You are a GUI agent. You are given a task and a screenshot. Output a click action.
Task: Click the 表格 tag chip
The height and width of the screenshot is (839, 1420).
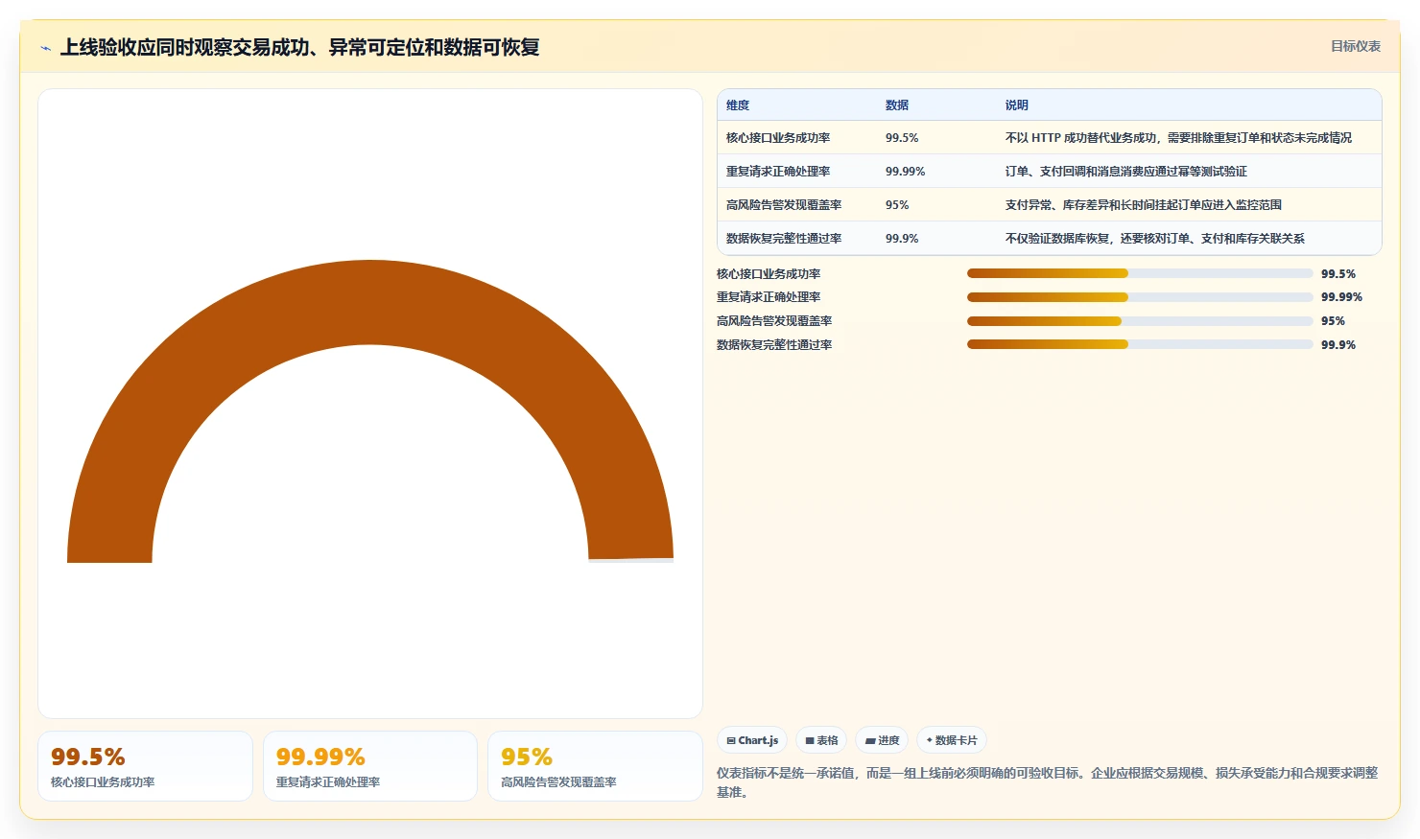[821, 740]
